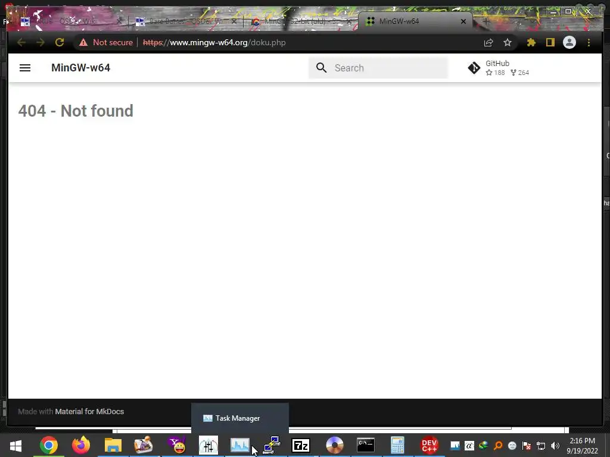610x457 pixels.
Task: Click the GitHub git logo icon
Action: coord(474,68)
